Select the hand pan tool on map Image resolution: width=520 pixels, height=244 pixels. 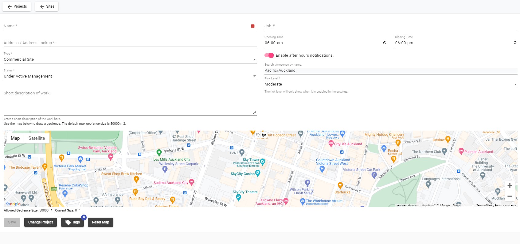pos(258,135)
